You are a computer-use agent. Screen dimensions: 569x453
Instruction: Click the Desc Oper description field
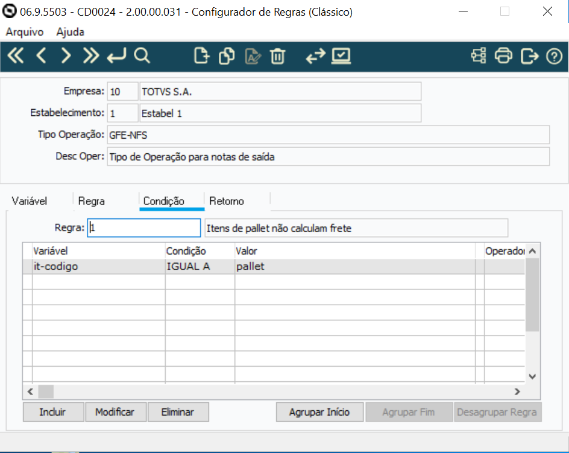(x=329, y=157)
